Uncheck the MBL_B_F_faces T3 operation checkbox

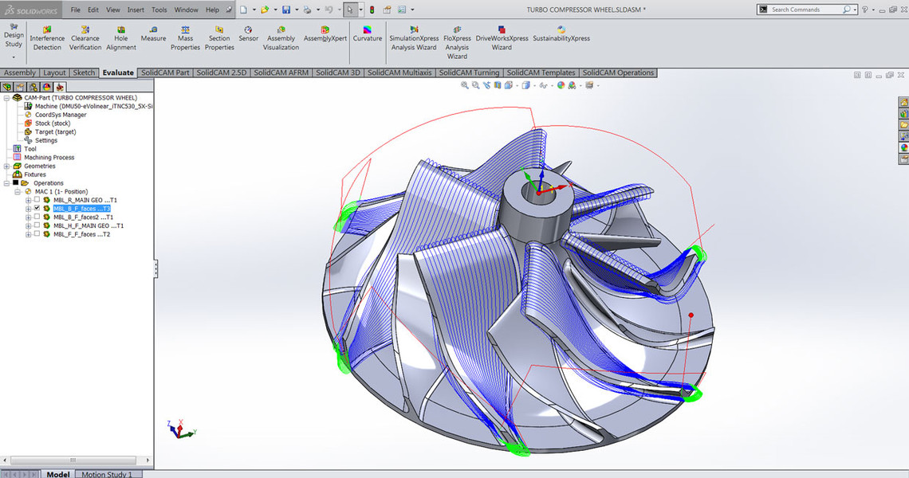point(37,208)
